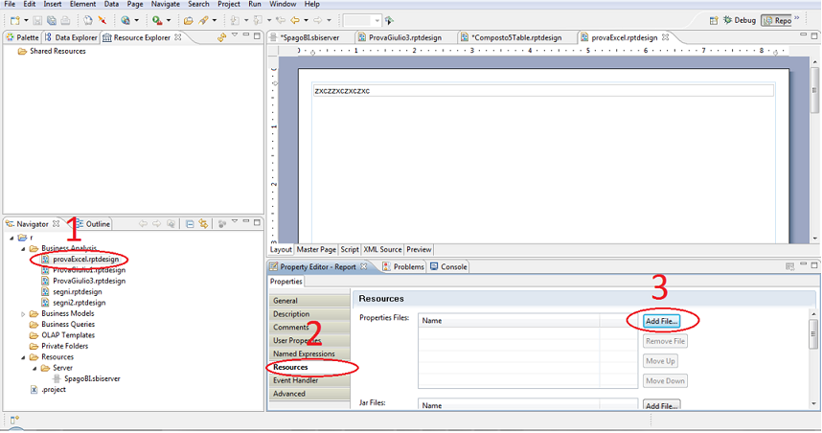Click the Move Up button
This screenshot has height=433, width=822.
[x=660, y=360]
